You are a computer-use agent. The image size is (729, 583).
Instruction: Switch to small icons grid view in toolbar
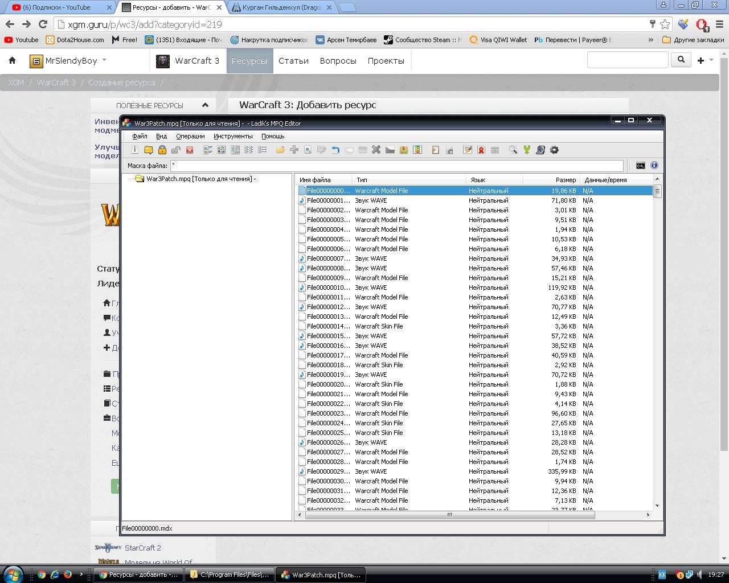[235, 150]
